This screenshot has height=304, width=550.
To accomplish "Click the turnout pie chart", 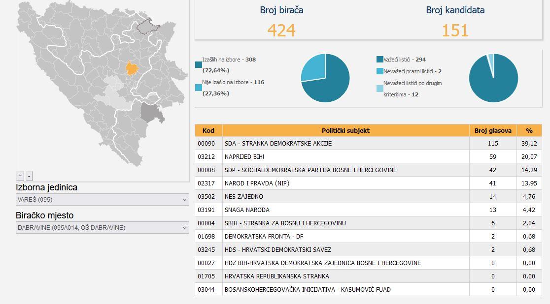I will point(325,78).
